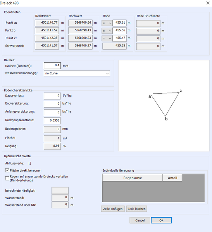Click Neigung field showing 8.96
Image resolution: width=212 pixels, height=232 pixels.
pyautogui.click(x=52, y=146)
